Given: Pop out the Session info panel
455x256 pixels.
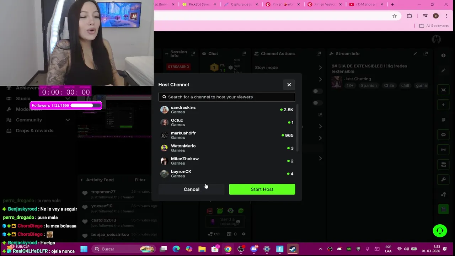Looking at the screenshot, I should tap(193, 54).
